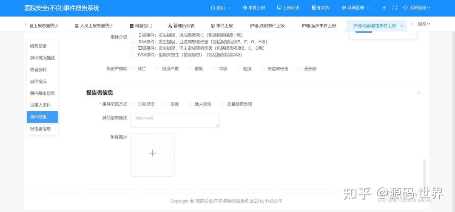
Task: Choose 无伤害 for injury severity
Action: point(299,69)
